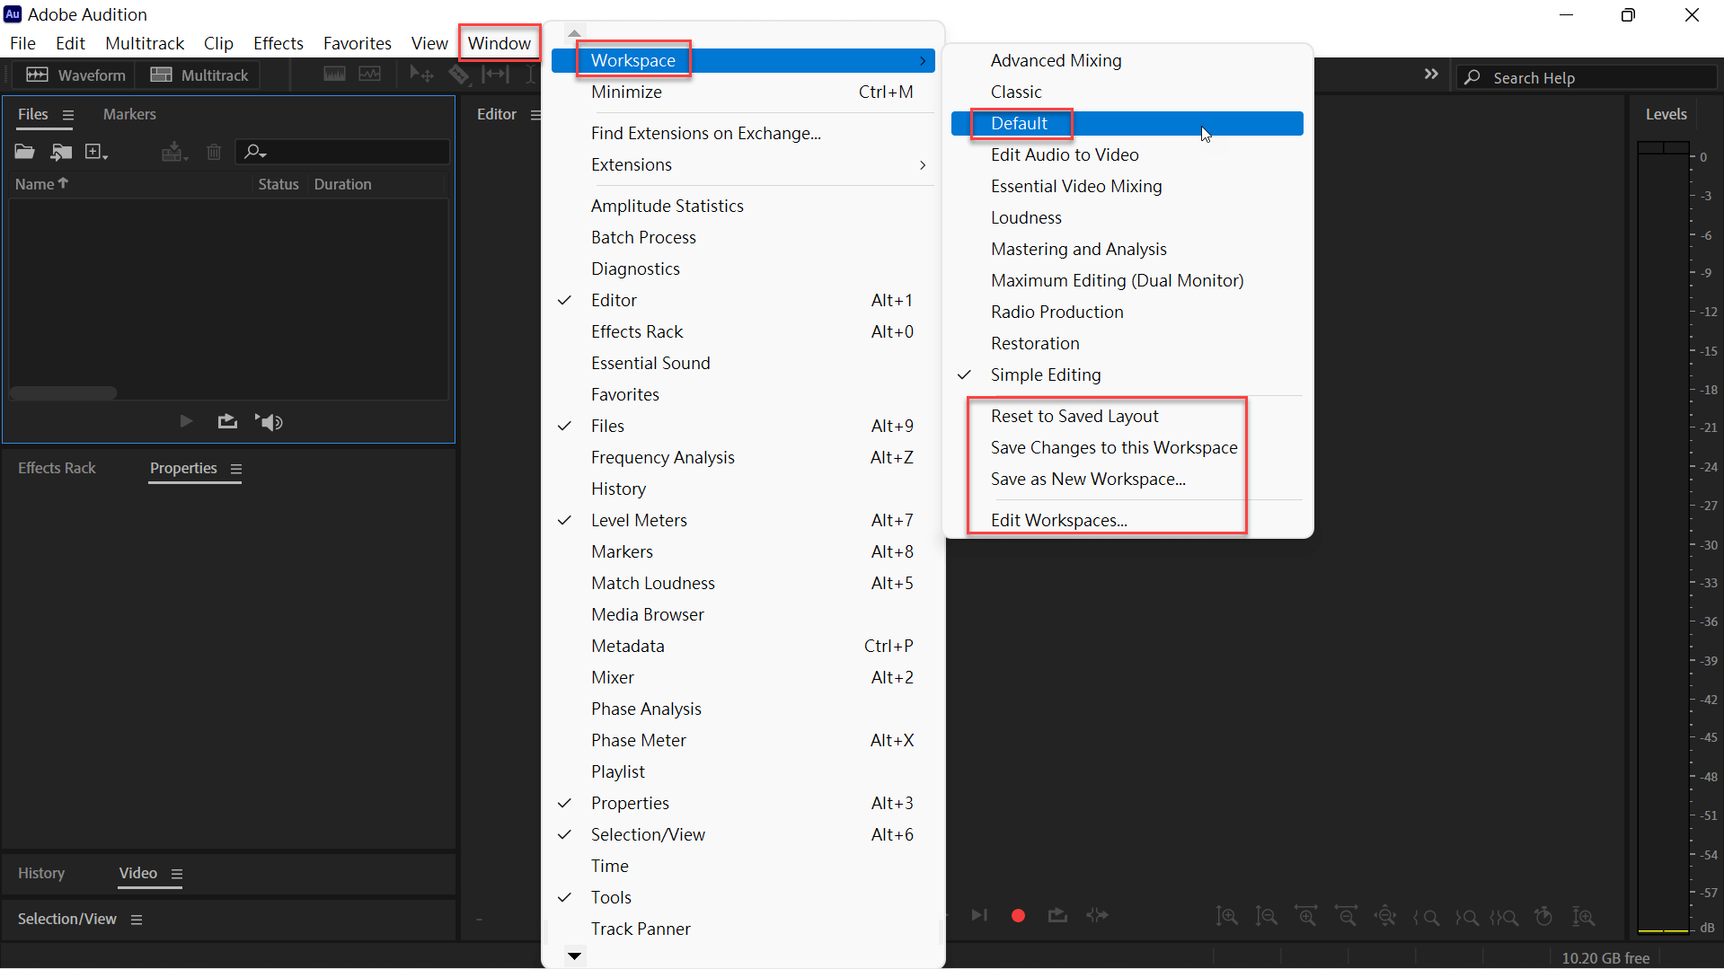The height and width of the screenshot is (969, 1724).
Task: Open the New File dropdown in Files panel
Action: 96,152
